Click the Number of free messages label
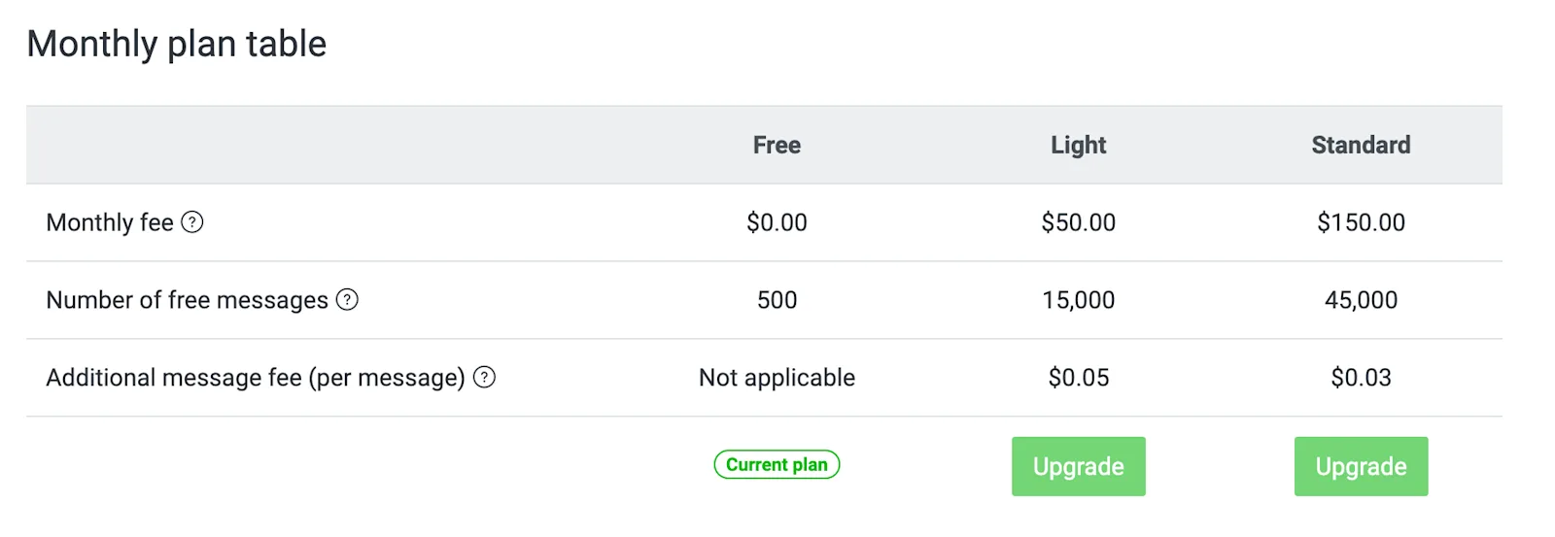1555x537 pixels. coord(187,300)
